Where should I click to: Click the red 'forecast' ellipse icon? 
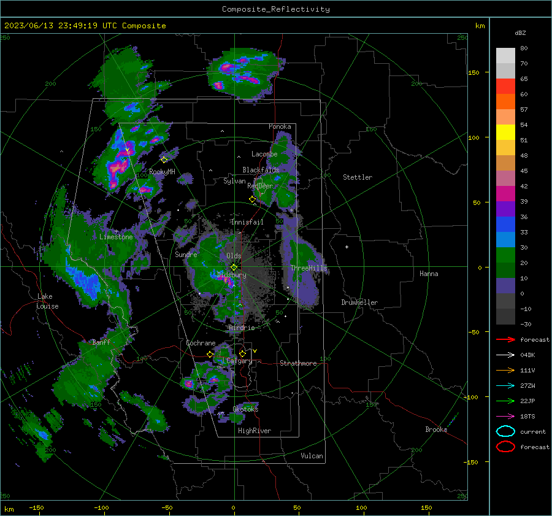tap(505, 447)
